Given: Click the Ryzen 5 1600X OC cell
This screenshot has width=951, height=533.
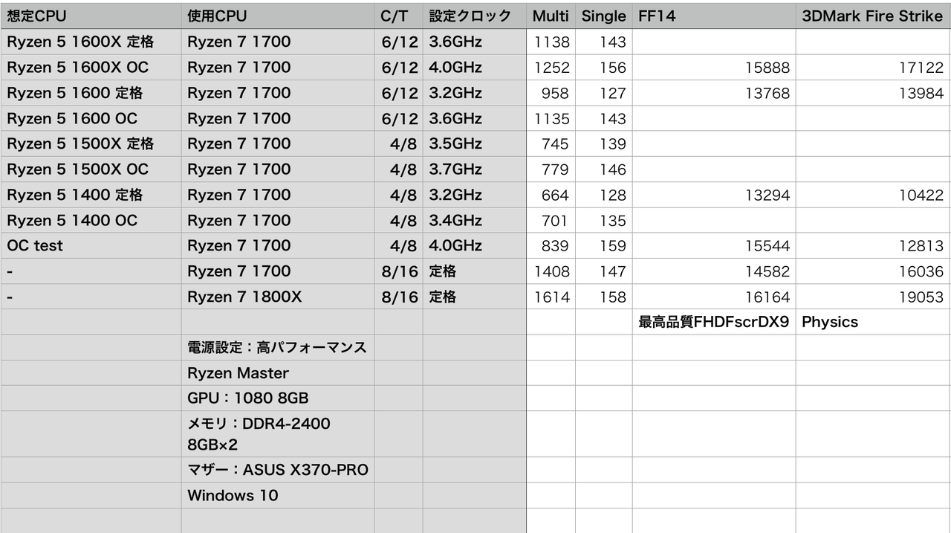Looking at the screenshot, I should [91, 68].
